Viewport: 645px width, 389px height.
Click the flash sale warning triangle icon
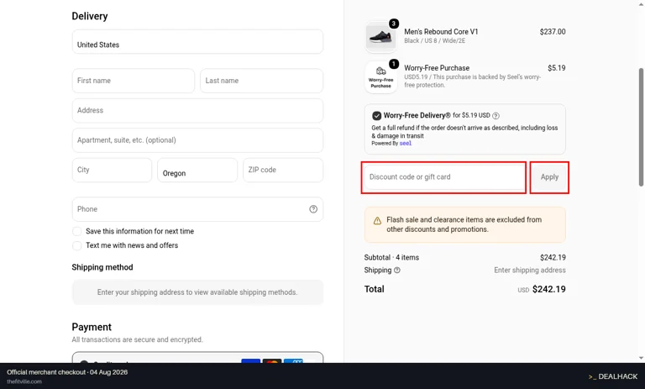coord(377,221)
